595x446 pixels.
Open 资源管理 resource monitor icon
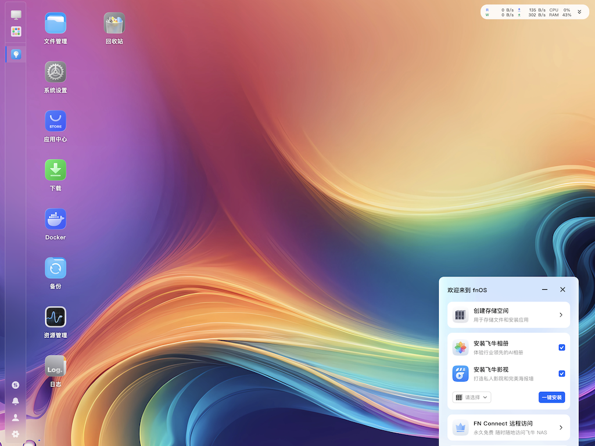pos(55,316)
